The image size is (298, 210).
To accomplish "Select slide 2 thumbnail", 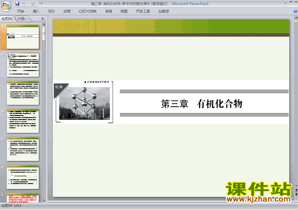I will [x=22, y=65].
